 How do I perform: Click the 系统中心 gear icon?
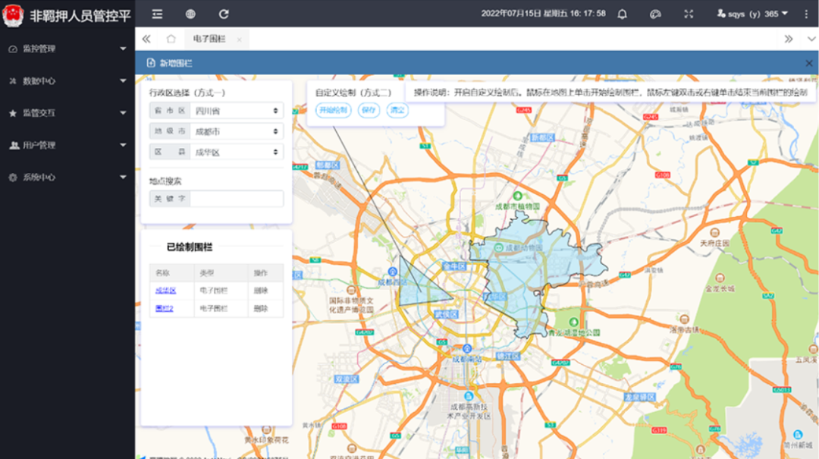(13, 178)
